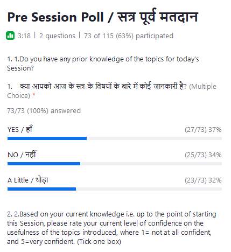Click the A Little result progress bar
This screenshot has width=231, height=252.
(115, 189)
